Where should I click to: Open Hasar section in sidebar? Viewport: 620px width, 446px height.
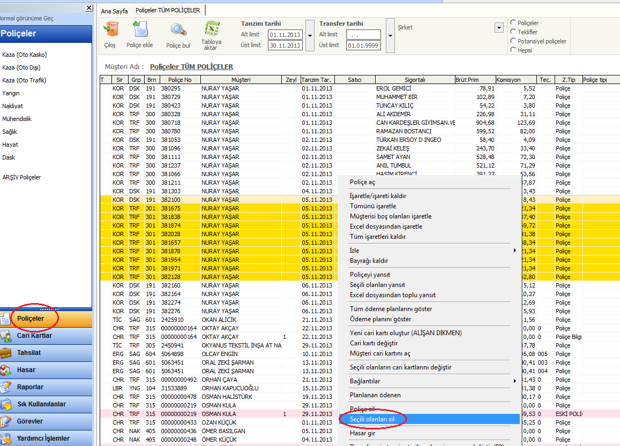(x=26, y=370)
